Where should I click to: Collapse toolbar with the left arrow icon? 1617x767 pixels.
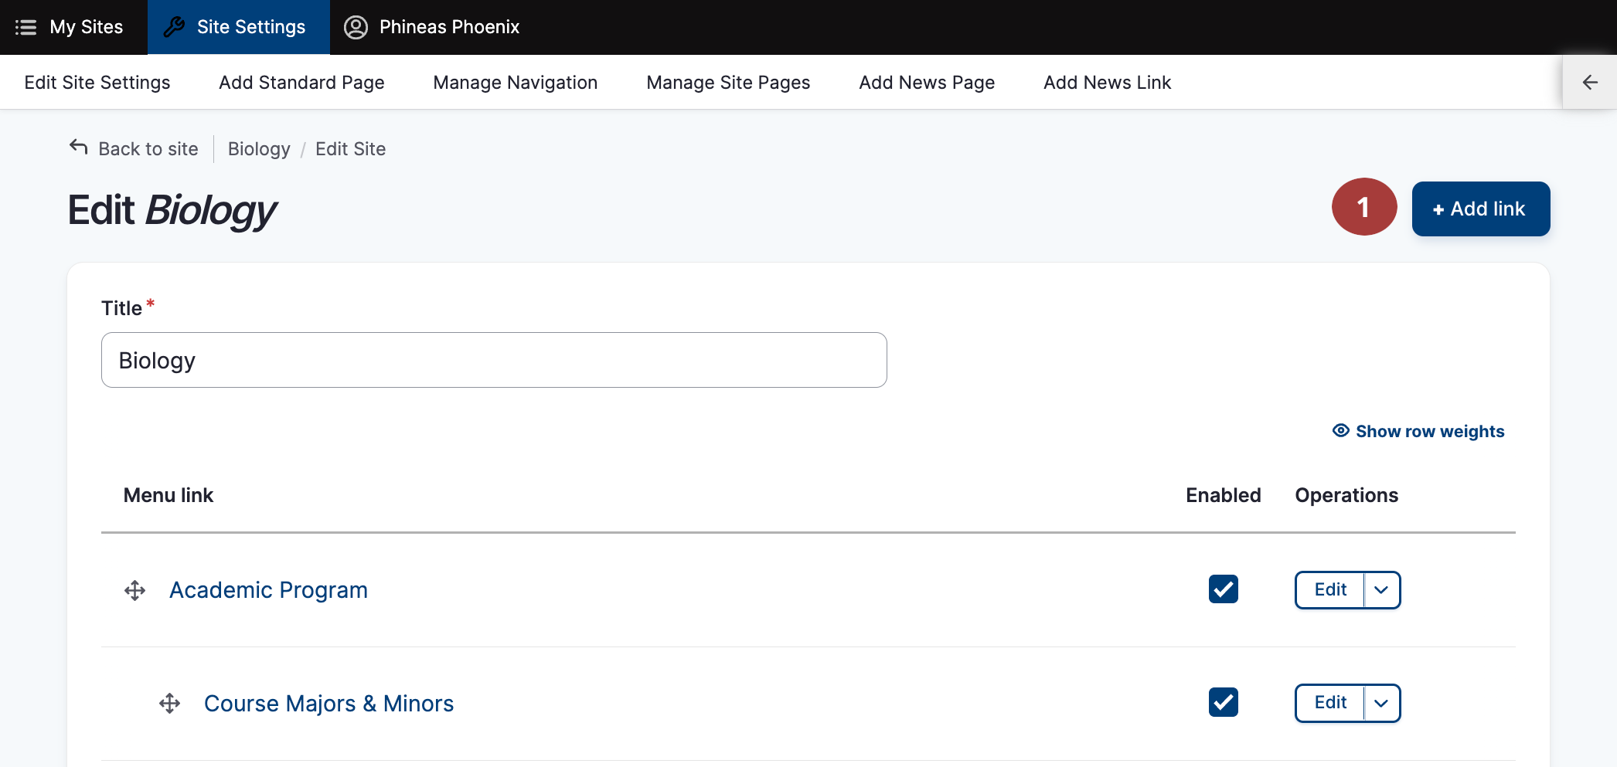[1590, 82]
